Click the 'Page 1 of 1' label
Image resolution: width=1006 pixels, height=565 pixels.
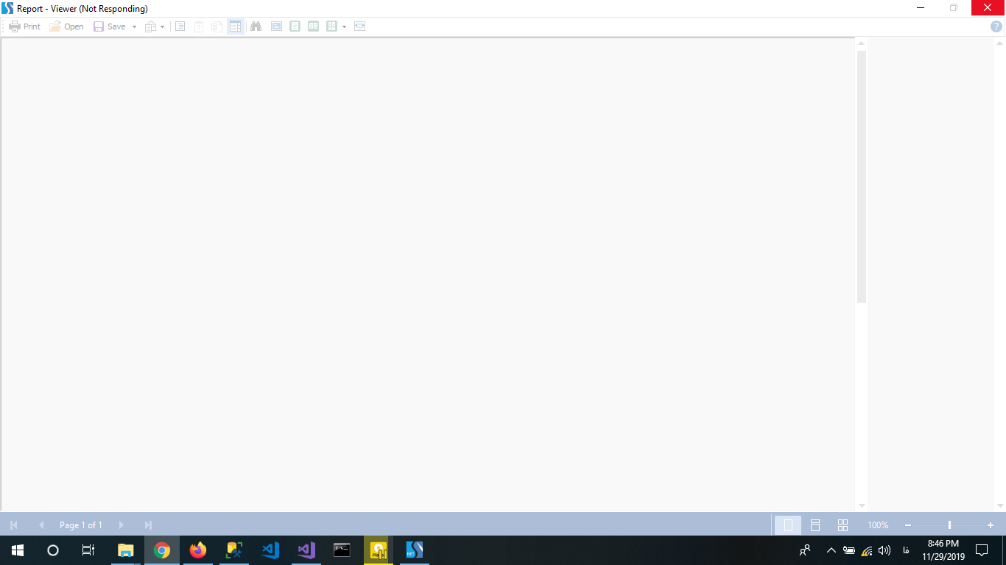(81, 525)
